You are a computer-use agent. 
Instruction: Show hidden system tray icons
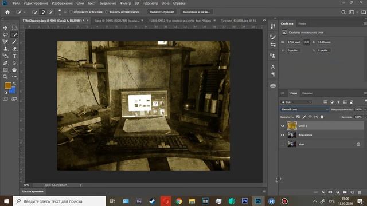[315, 201]
